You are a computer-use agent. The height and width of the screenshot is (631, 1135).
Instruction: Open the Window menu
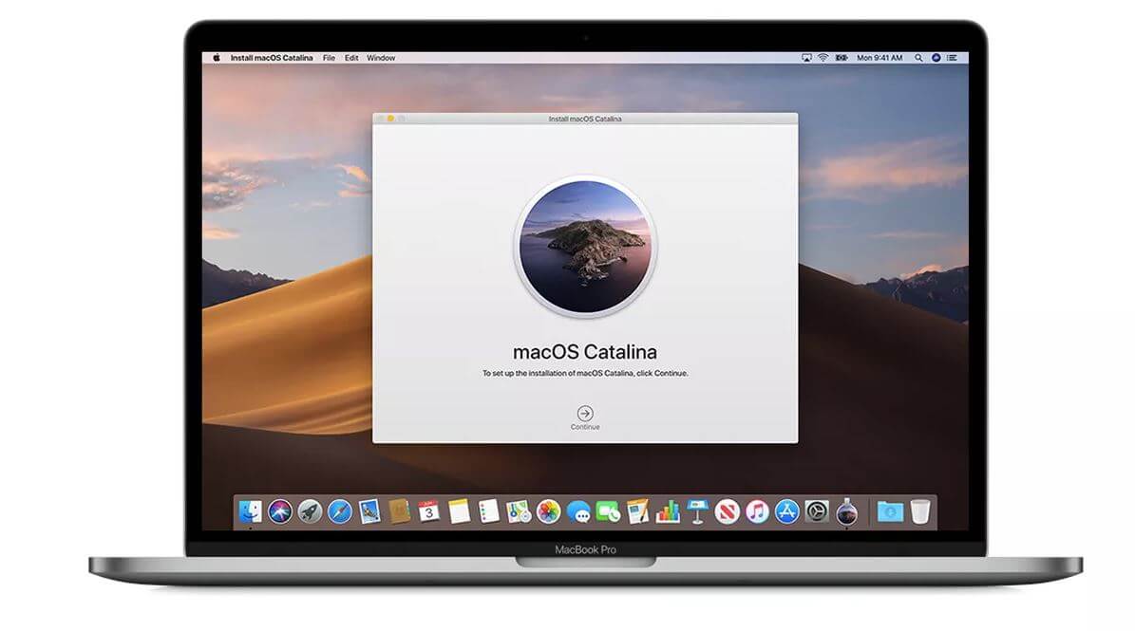(x=381, y=58)
